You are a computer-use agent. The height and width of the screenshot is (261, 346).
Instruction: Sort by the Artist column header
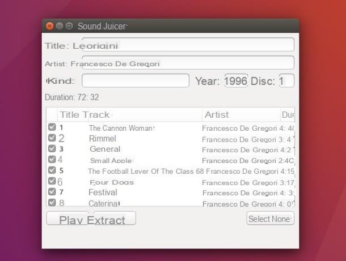click(241, 115)
